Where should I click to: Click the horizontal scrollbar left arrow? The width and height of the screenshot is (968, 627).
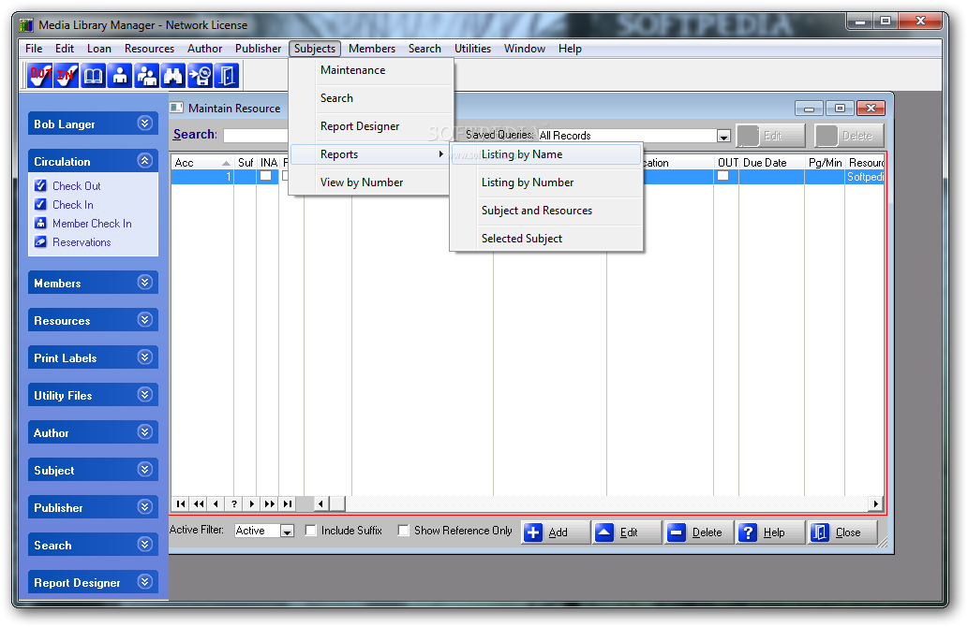(x=321, y=503)
